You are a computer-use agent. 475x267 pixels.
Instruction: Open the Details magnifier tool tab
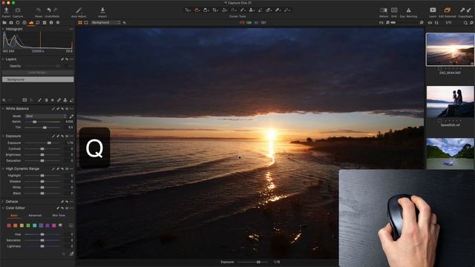pos(38,23)
